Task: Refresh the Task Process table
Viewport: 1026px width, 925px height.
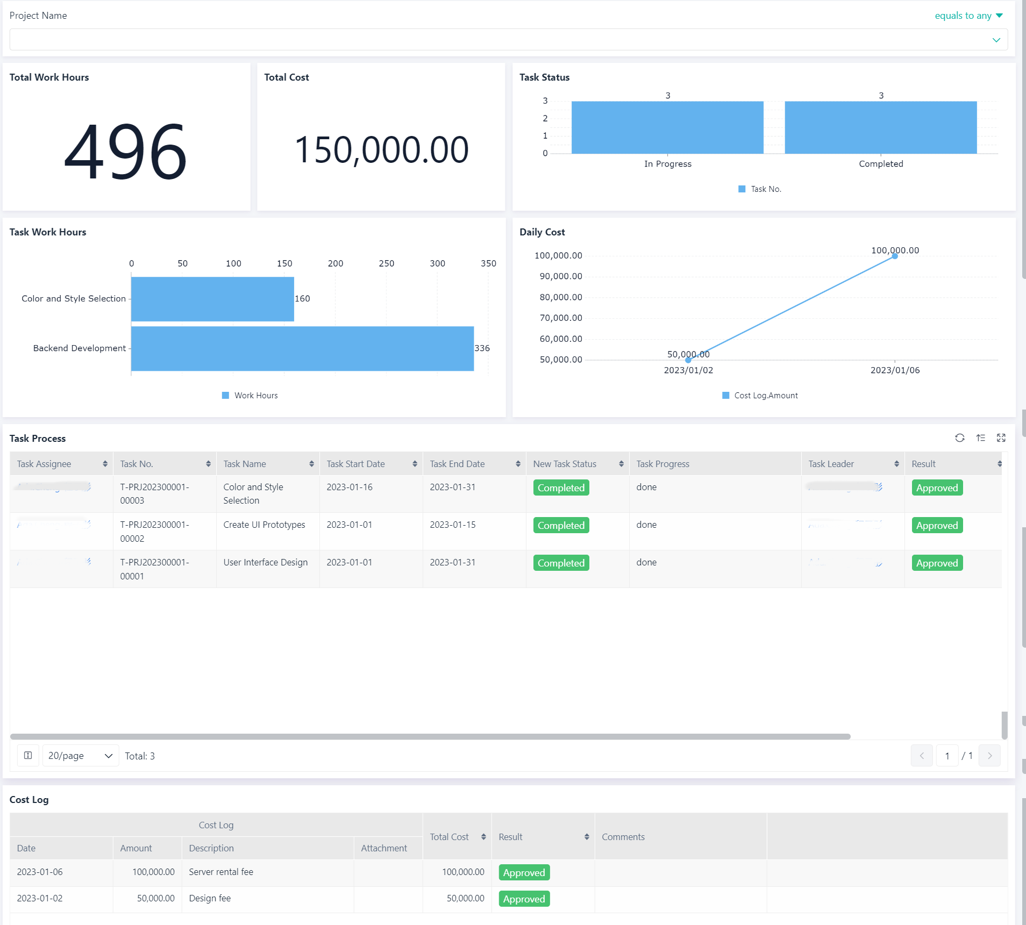Action: 959,438
